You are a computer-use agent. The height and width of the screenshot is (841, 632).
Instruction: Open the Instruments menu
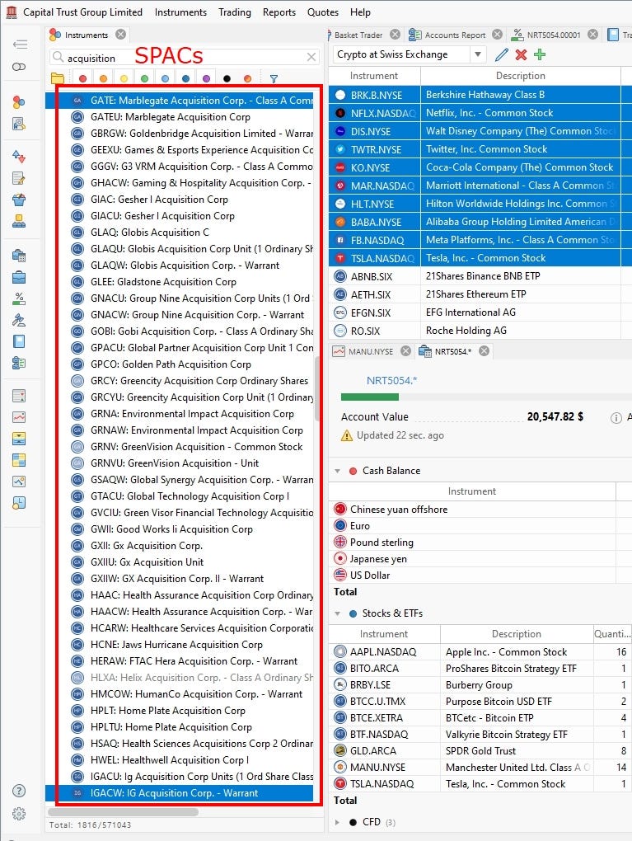tap(180, 12)
